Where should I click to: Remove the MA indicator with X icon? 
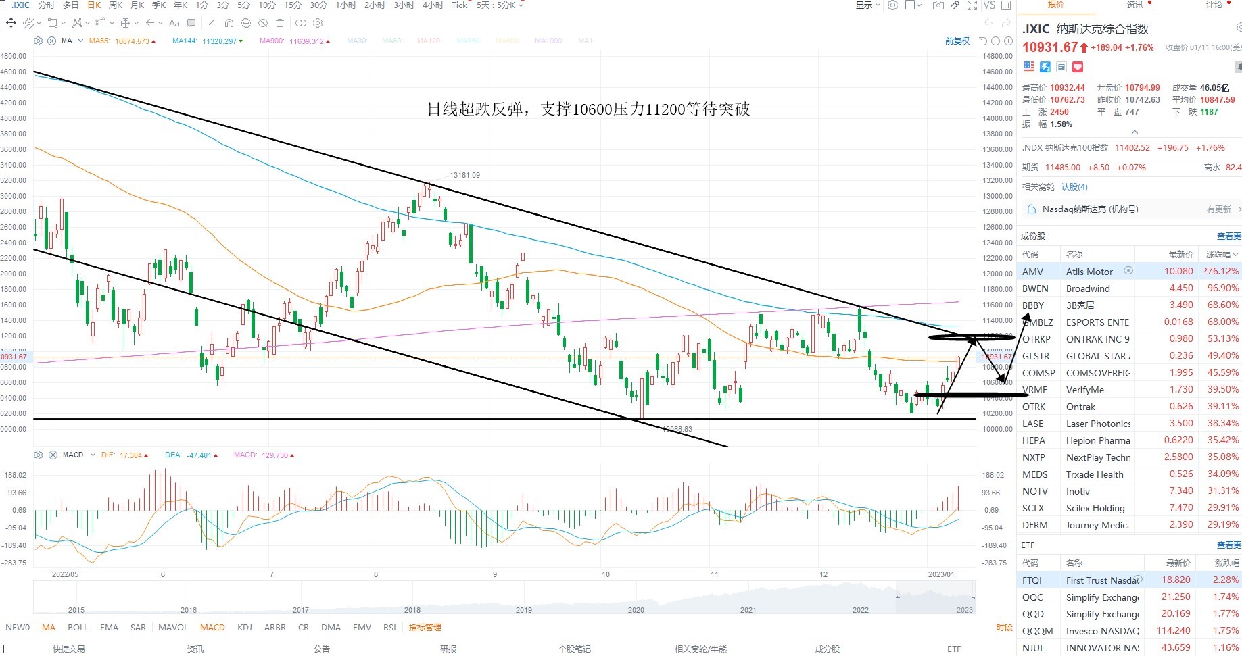(51, 41)
